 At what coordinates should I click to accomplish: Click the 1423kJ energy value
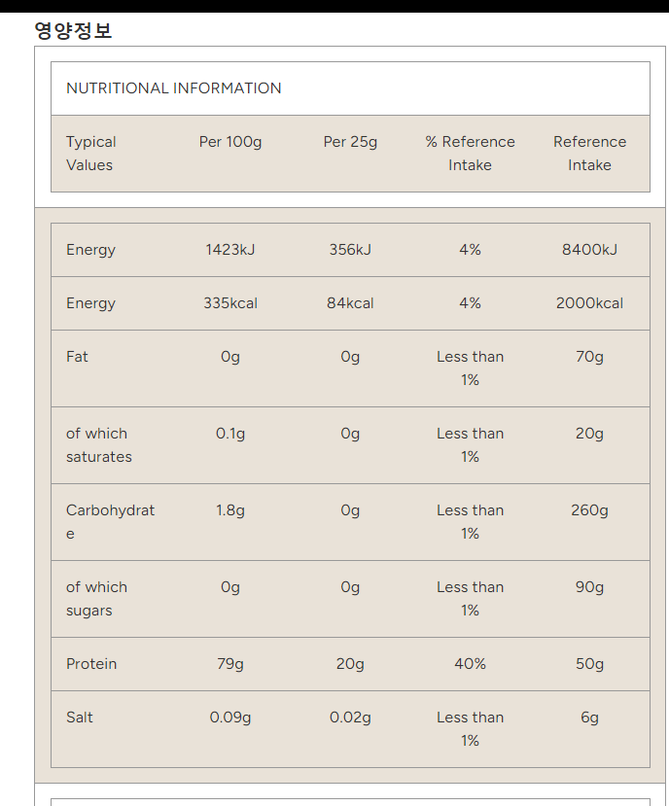(x=230, y=250)
